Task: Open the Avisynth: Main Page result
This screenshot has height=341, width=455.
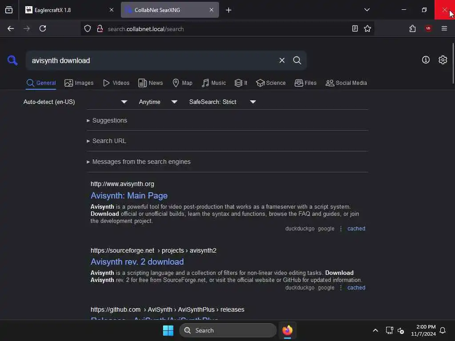Action: (129, 196)
